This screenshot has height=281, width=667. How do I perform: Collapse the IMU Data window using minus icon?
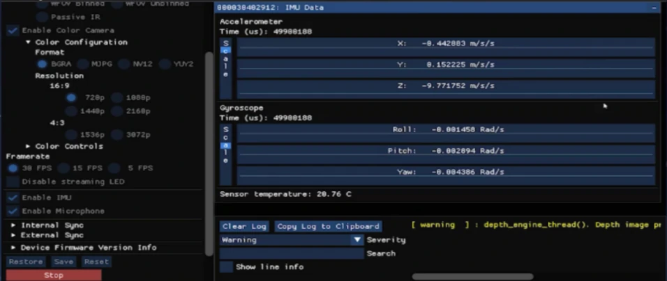tap(654, 8)
